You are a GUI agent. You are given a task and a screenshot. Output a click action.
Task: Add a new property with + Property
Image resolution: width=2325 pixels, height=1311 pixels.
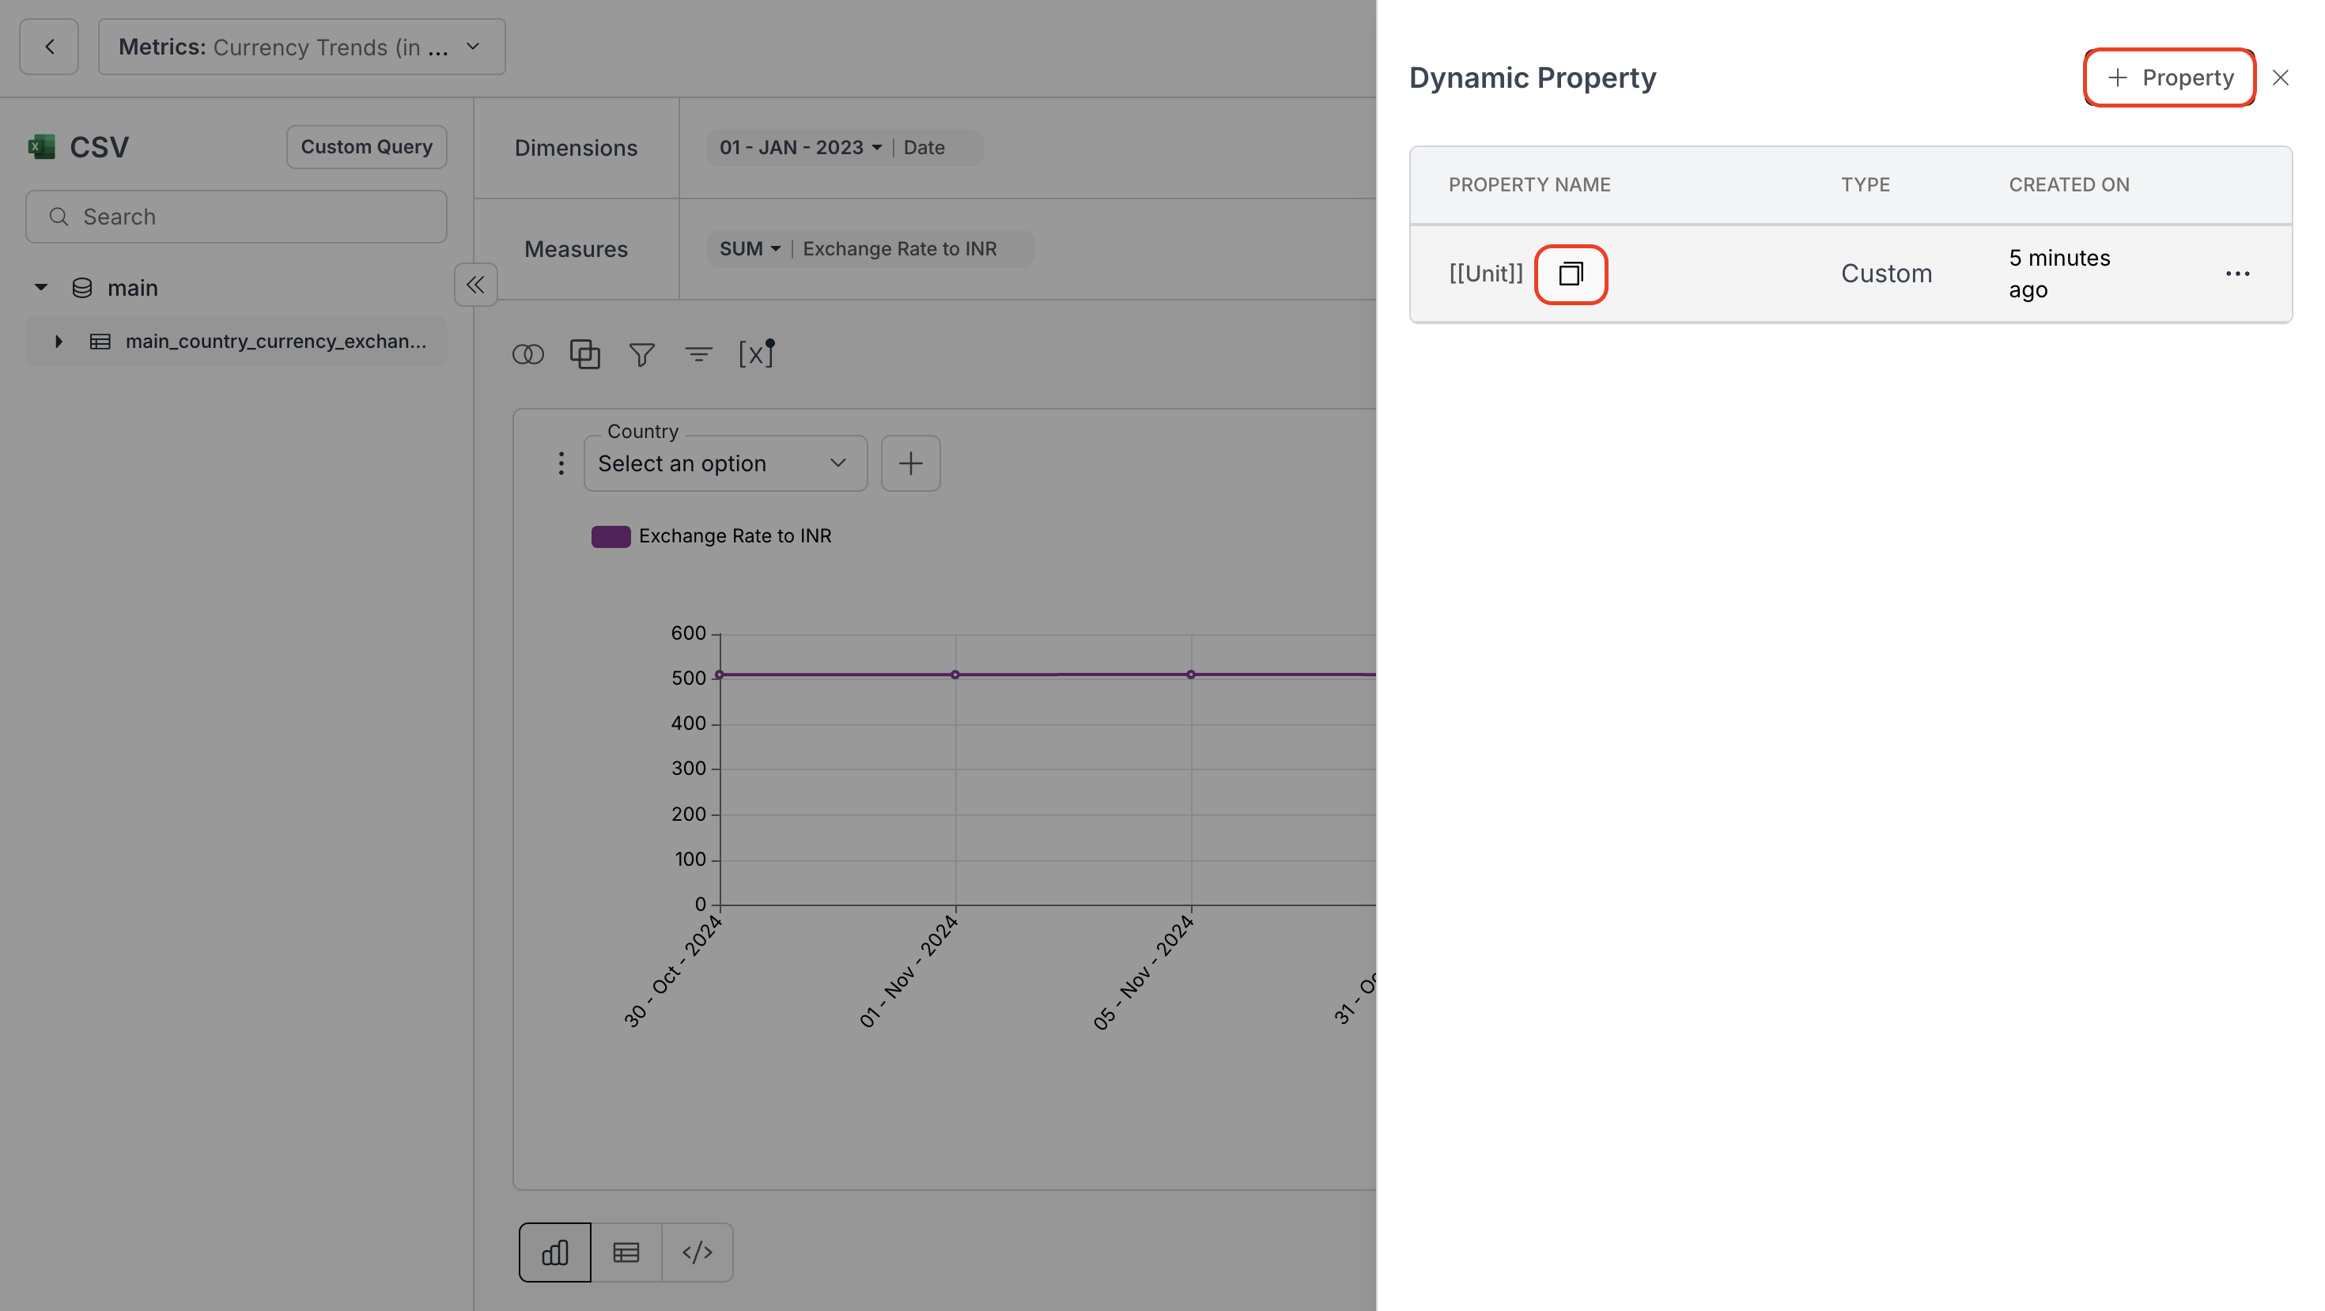pyautogui.click(x=2169, y=77)
